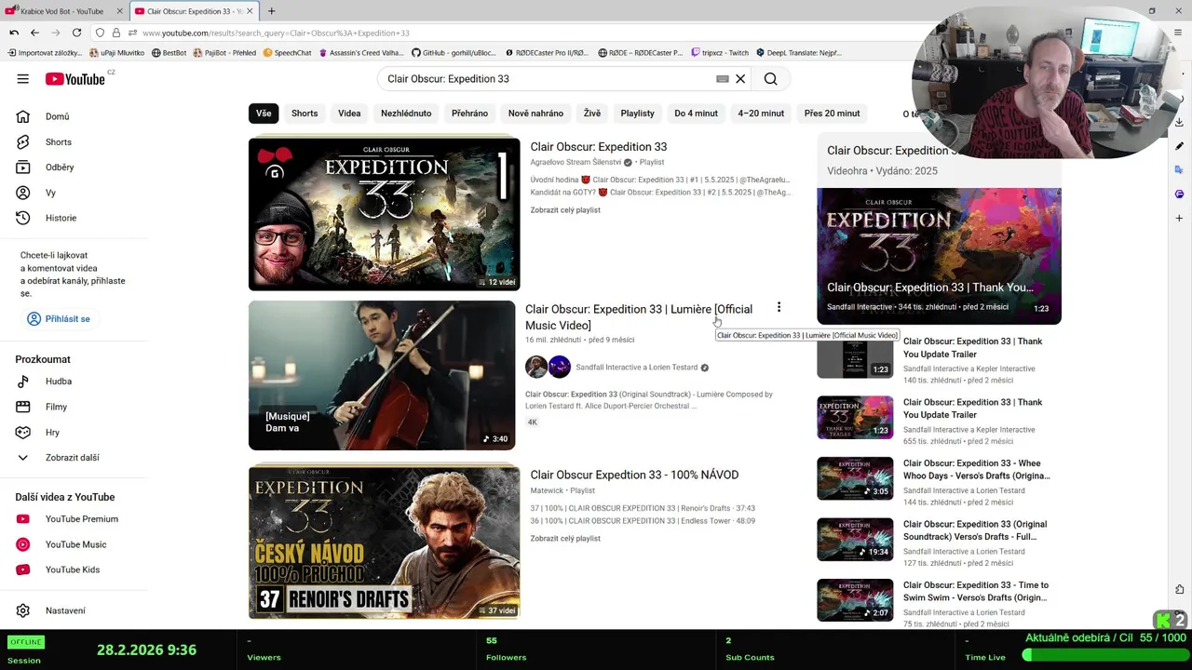
Task: Open the Agraelovo Stream Šílenství channel link
Action: click(576, 162)
